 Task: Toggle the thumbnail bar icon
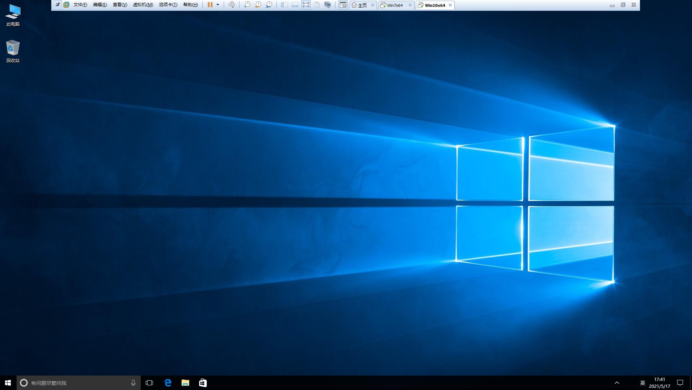tap(295, 5)
